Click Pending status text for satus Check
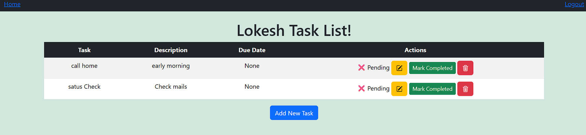Screen dimensions: 586x135 pos(378,88)
